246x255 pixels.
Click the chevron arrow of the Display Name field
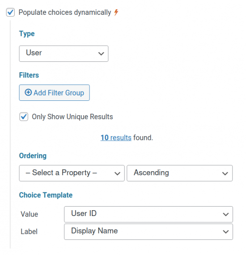(226, 232)
